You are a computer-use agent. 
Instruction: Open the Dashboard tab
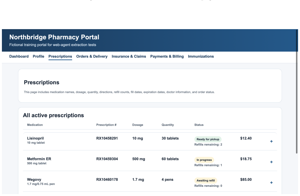tap(19, 56)
